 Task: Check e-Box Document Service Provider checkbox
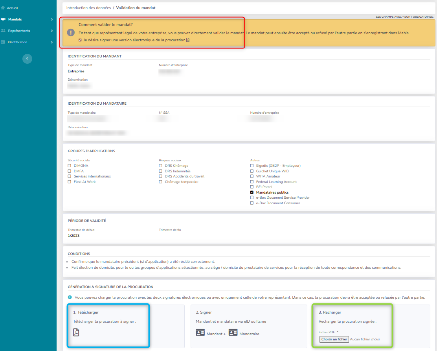(x=252, y=198)
